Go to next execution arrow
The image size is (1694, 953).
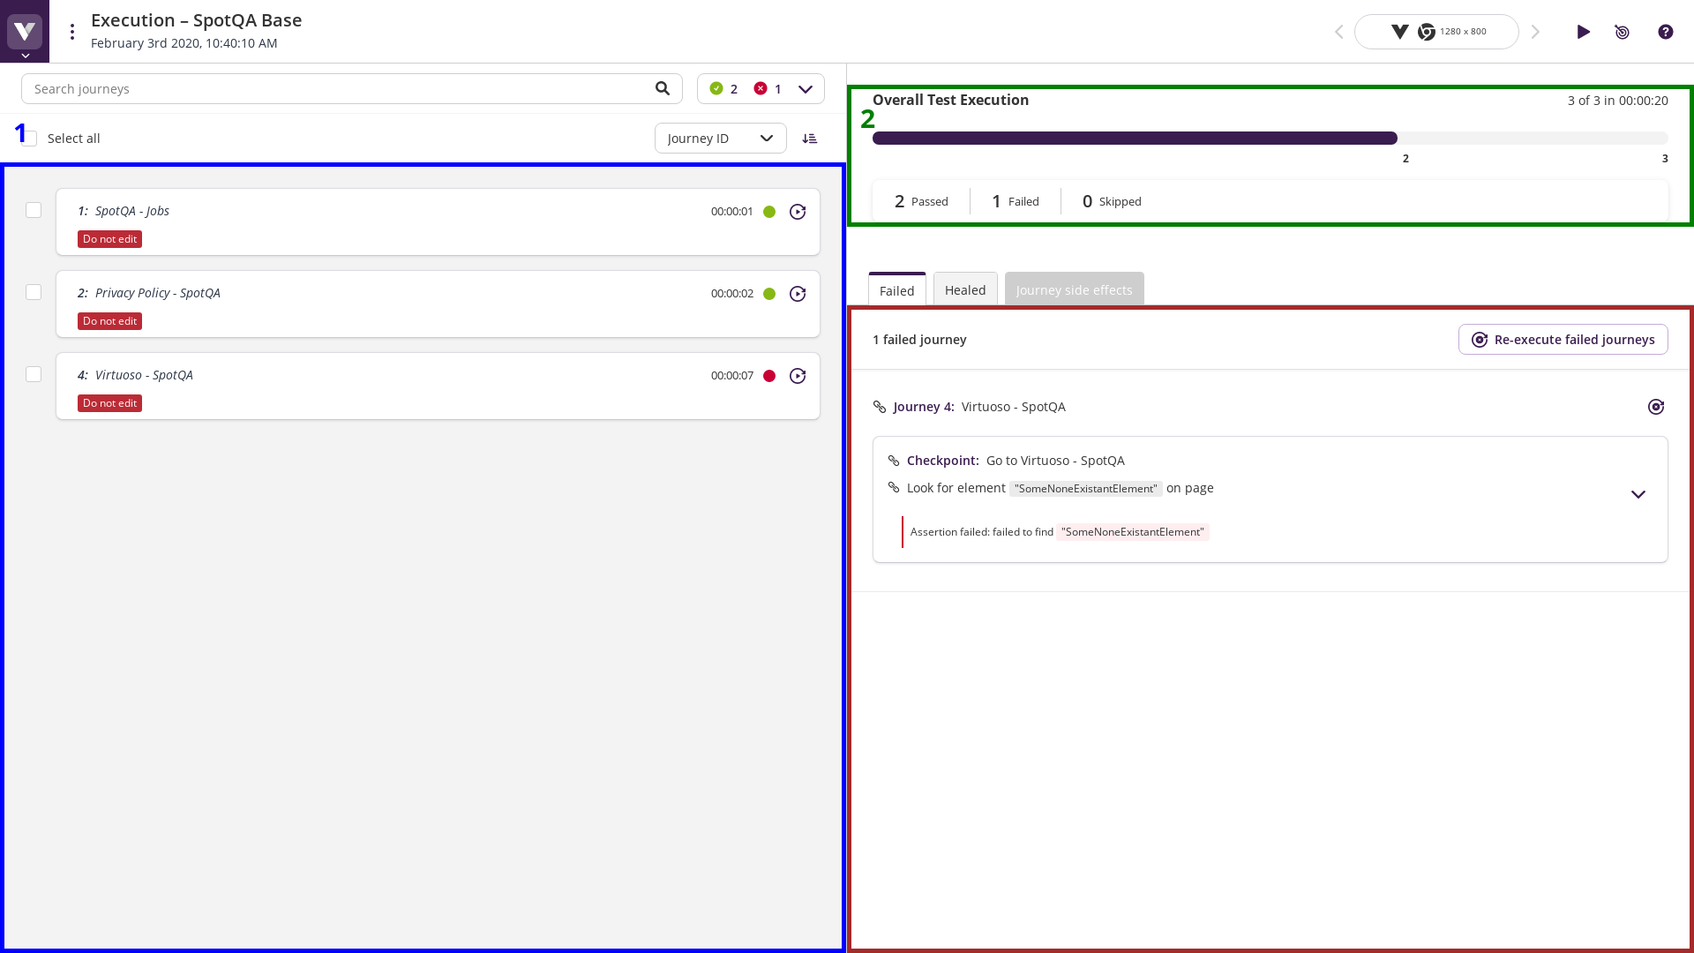pos(1535,32)
